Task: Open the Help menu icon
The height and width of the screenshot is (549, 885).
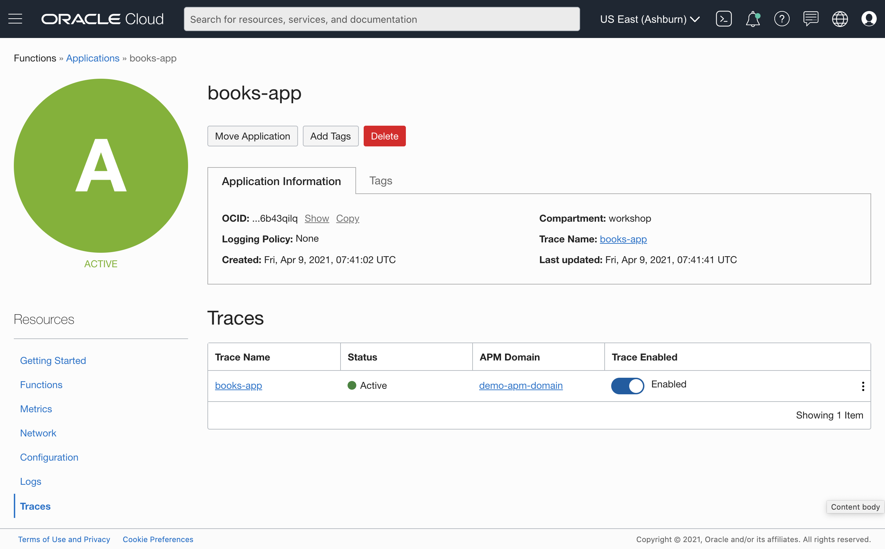Action: (x=782, y=19)
